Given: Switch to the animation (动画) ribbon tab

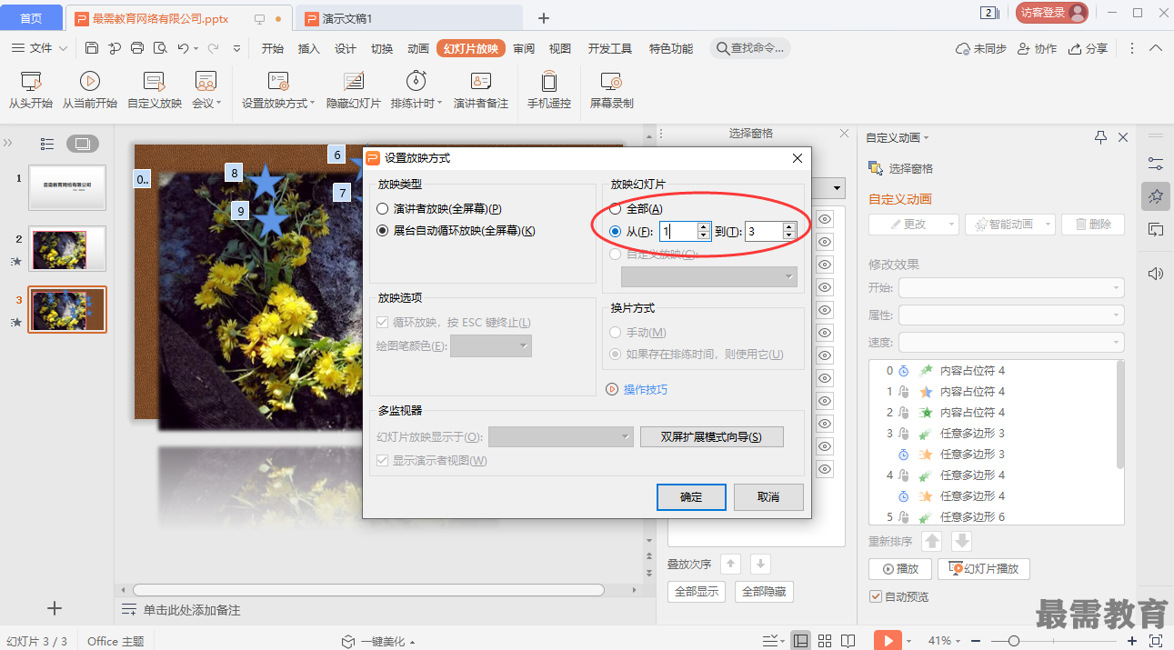Looking at the screenshot, I should [418, 49].
